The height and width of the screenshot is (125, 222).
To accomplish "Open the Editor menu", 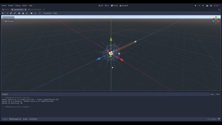I will [24, 6].
